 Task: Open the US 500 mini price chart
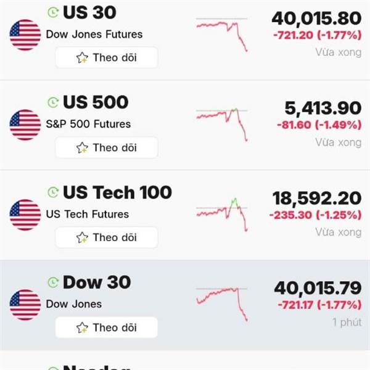click(222, 124)
